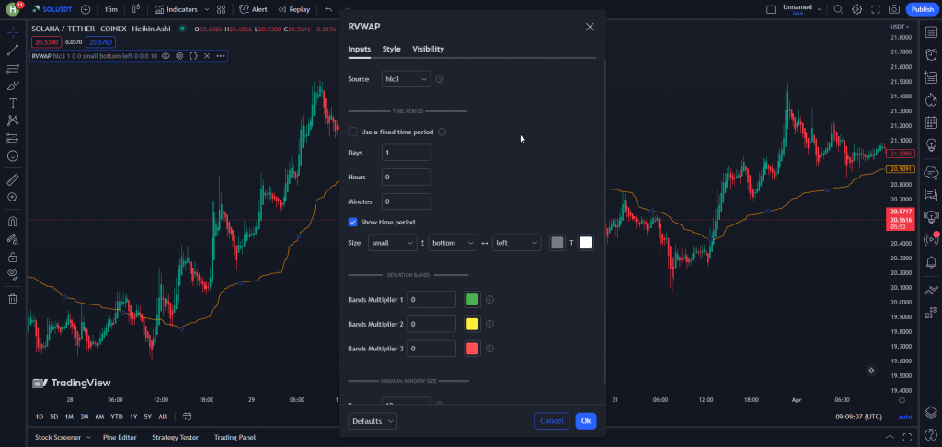Viewport: 942px width, 447px height.
Task: View RVWAP source code braces
Action: point(193,56)
